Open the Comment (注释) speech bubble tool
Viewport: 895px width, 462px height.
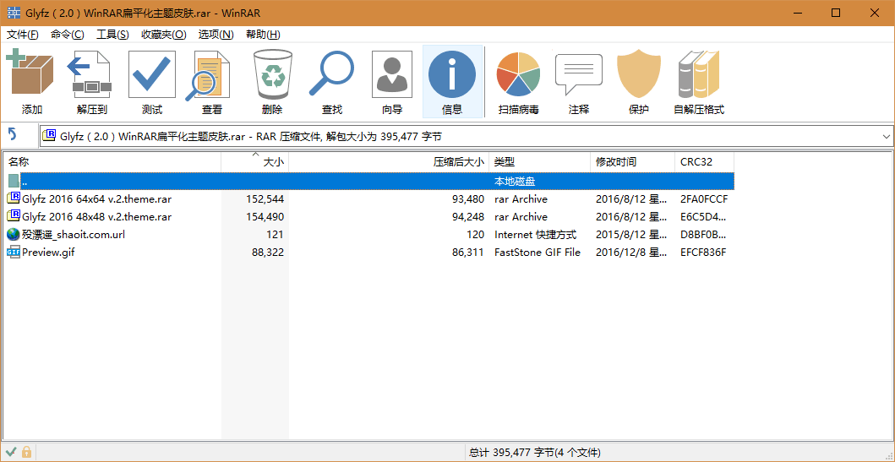579,74
